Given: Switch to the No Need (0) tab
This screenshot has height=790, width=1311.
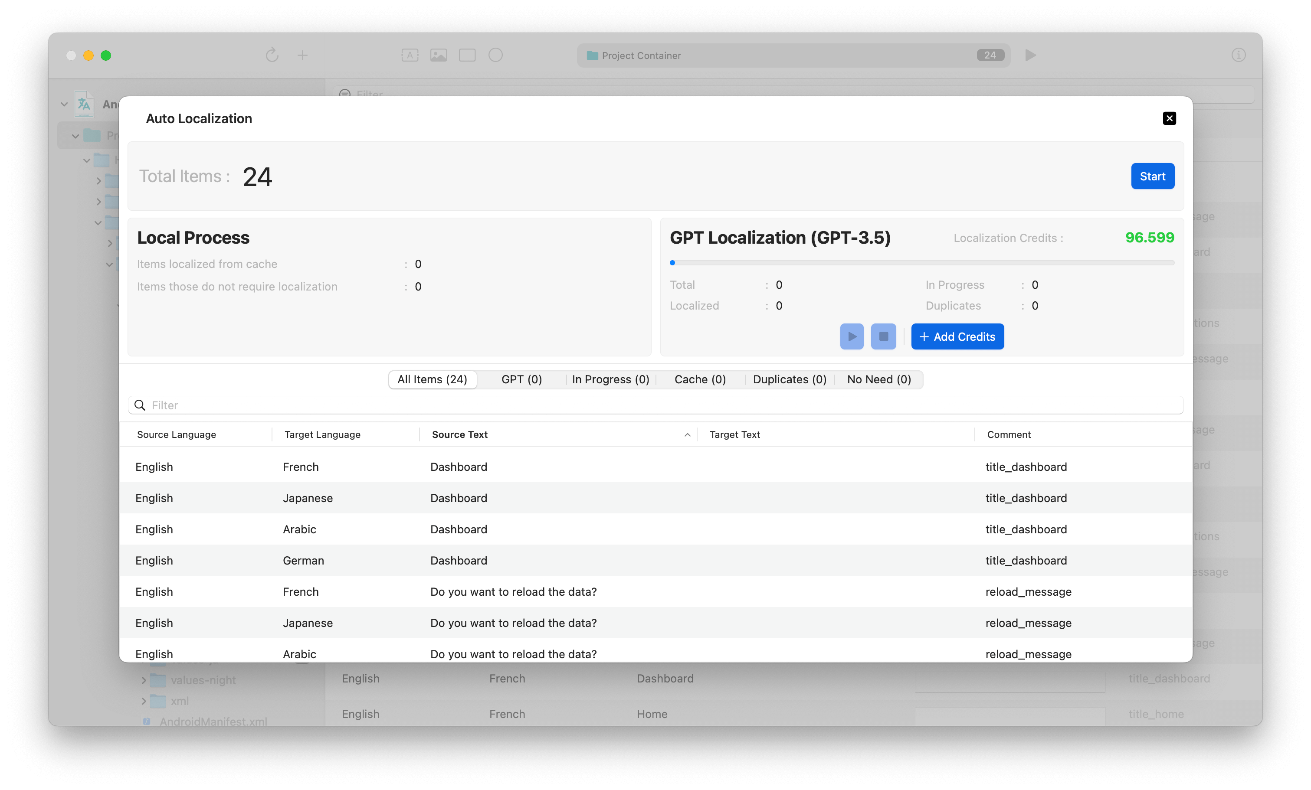Looking at the screenshot, I should [x=879, y=379].
